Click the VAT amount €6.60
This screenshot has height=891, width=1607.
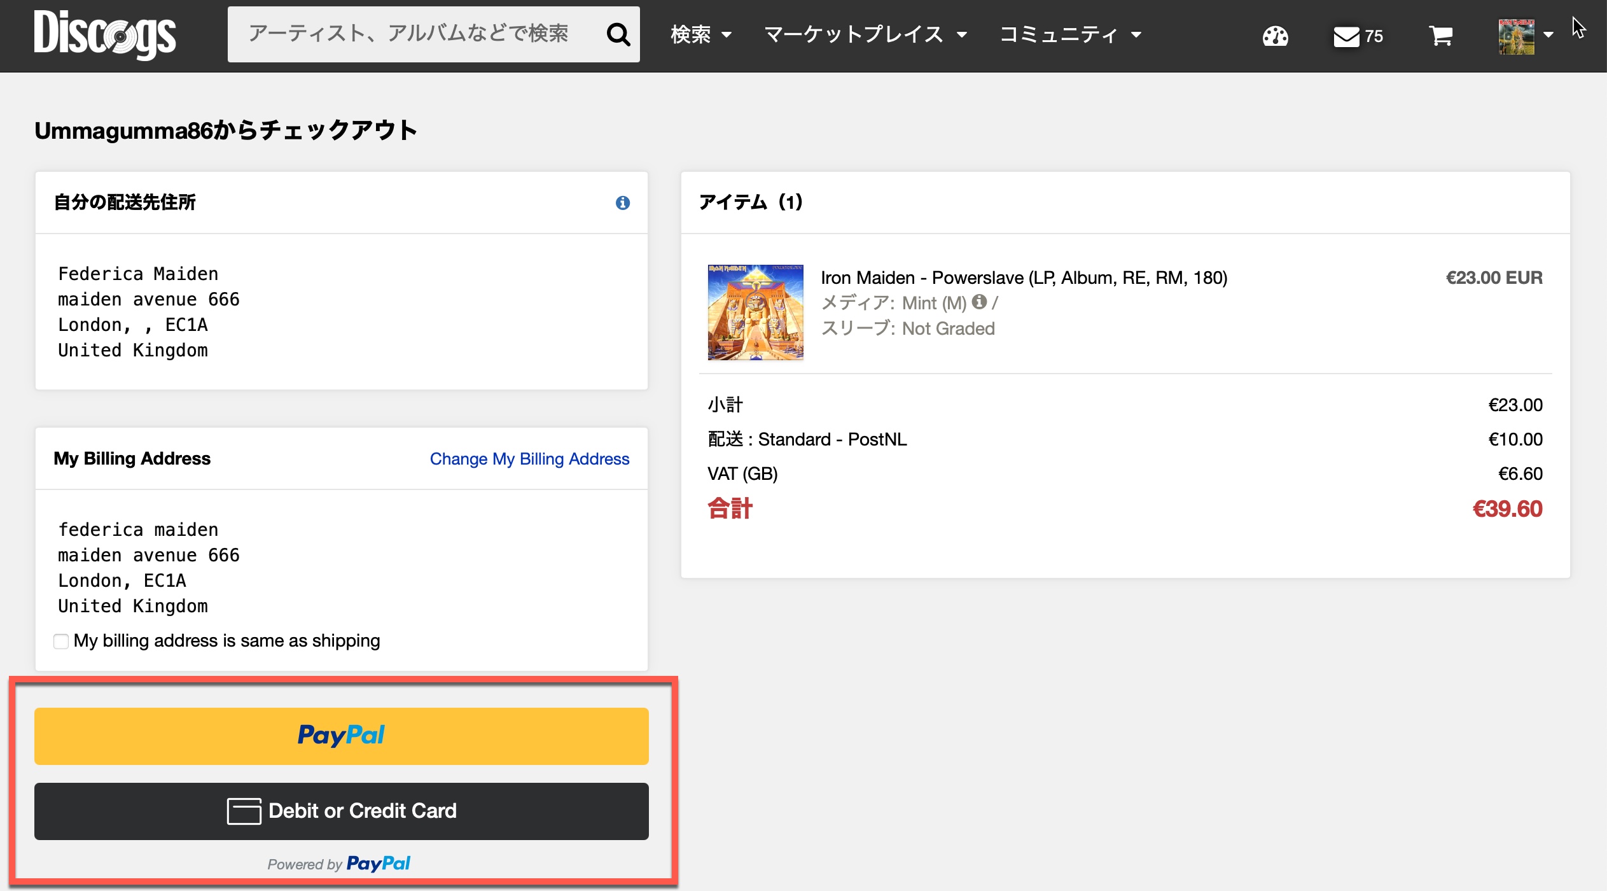click(1520, 474)
